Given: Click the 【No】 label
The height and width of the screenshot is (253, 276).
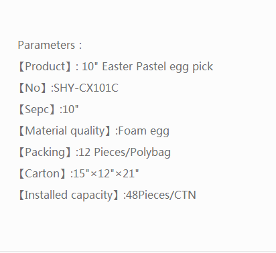Looking at the screenshot, I should point(33,88).
